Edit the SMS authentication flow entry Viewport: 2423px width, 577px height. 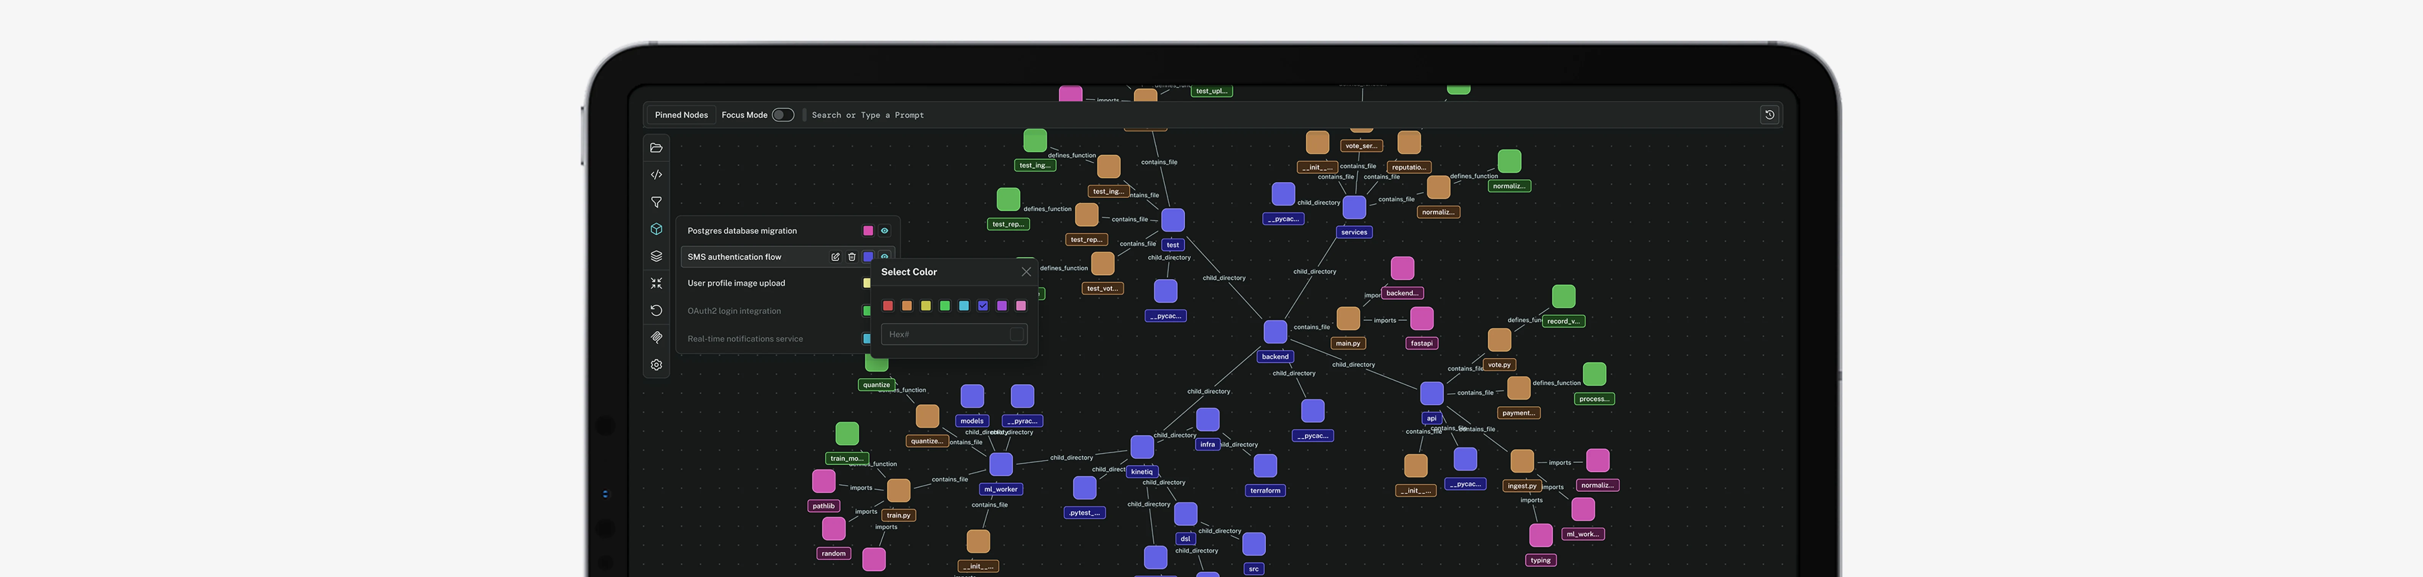tap(835, 257)
